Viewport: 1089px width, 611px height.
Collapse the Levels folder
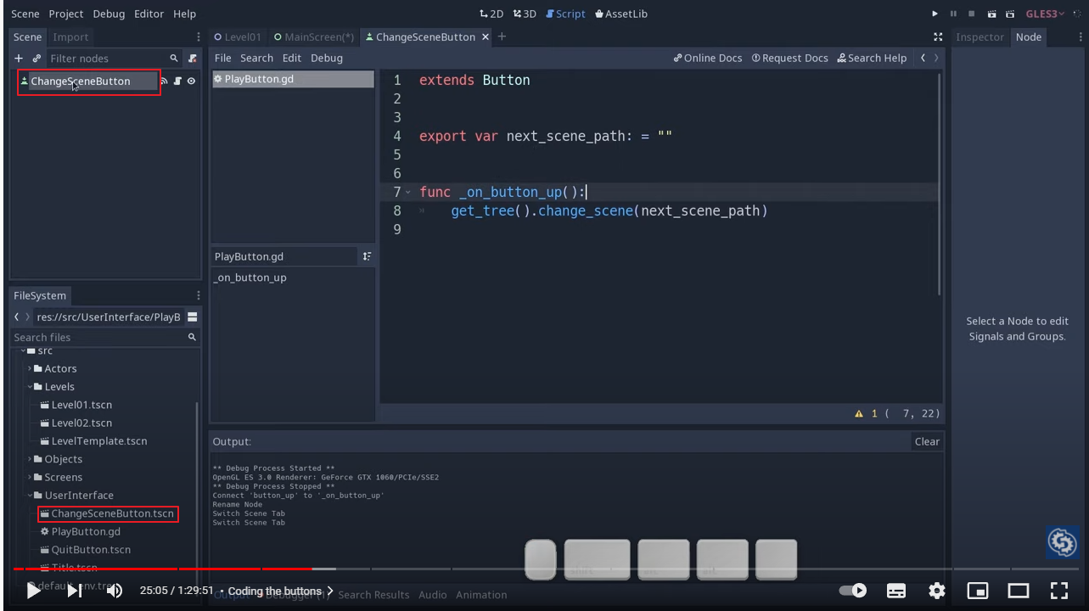[30, 387]
